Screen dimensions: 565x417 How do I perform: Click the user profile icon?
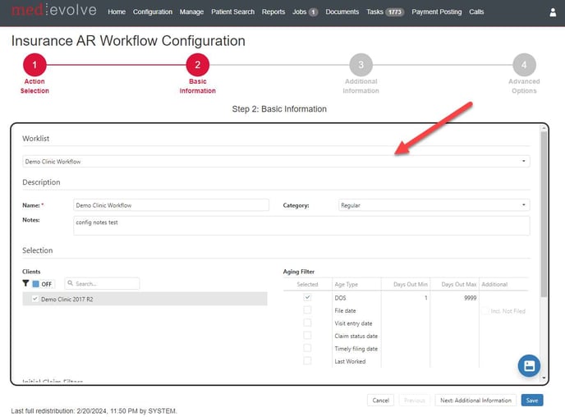(553, 12)
